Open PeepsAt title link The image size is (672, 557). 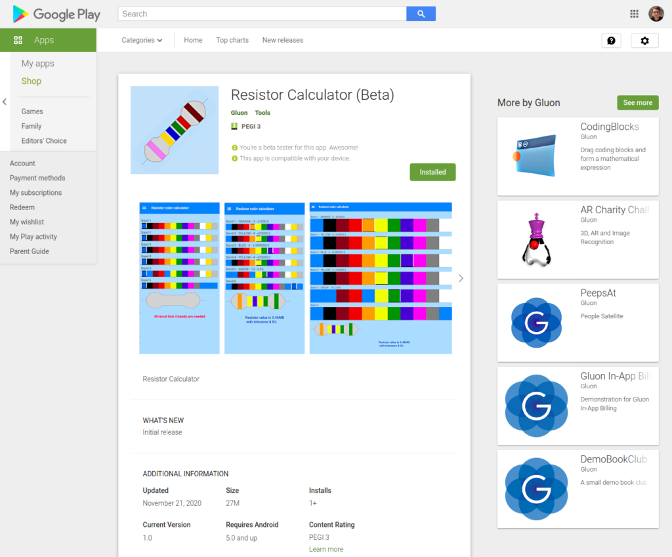point(598,293)
